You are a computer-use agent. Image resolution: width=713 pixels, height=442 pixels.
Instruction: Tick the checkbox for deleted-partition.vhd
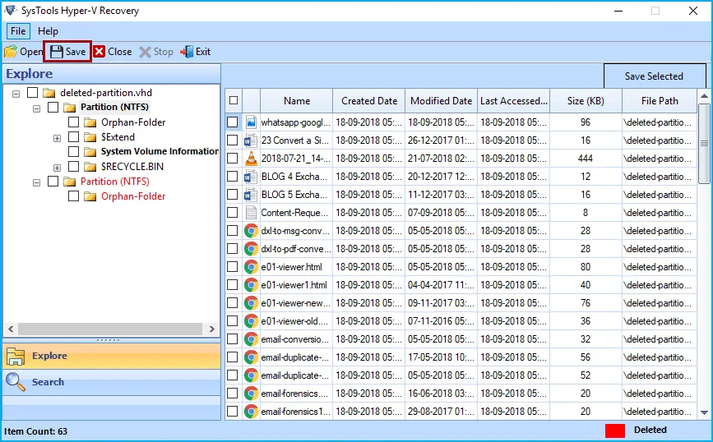pyautogui.click(x=33, y=93)
